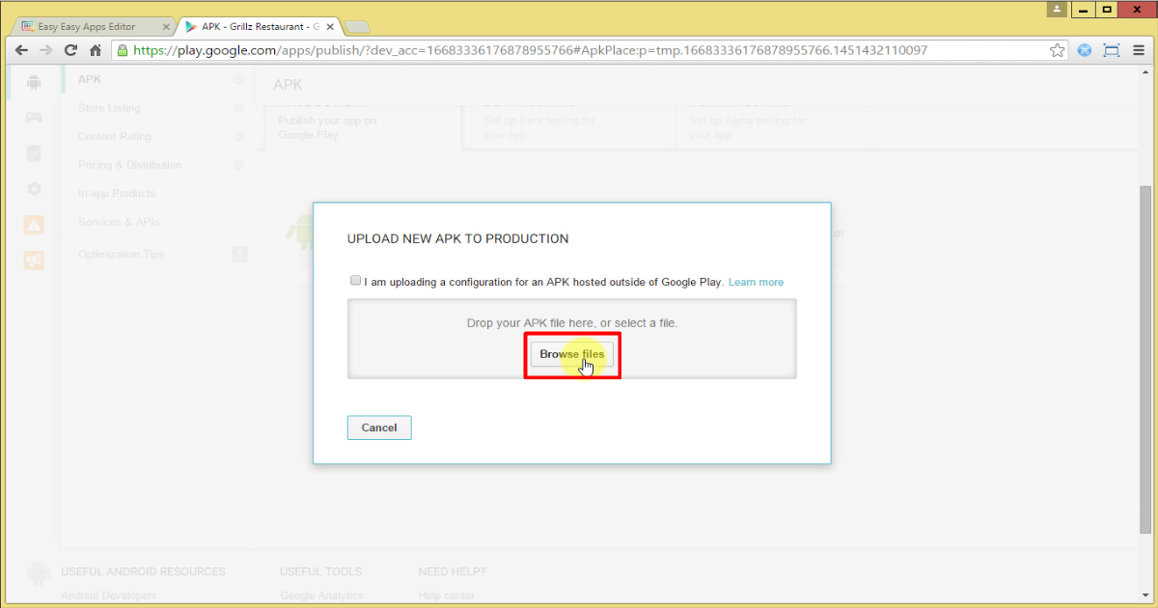Click the blue command-symbol extension icon
Image resolution: width=1158 pixels, height=608 pixels.
[x=1085, y=50]
